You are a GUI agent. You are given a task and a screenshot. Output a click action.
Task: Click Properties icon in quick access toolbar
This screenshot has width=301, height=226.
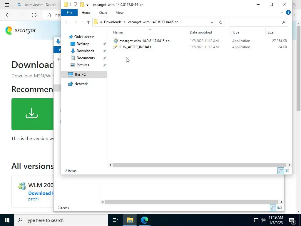[76, 5]
